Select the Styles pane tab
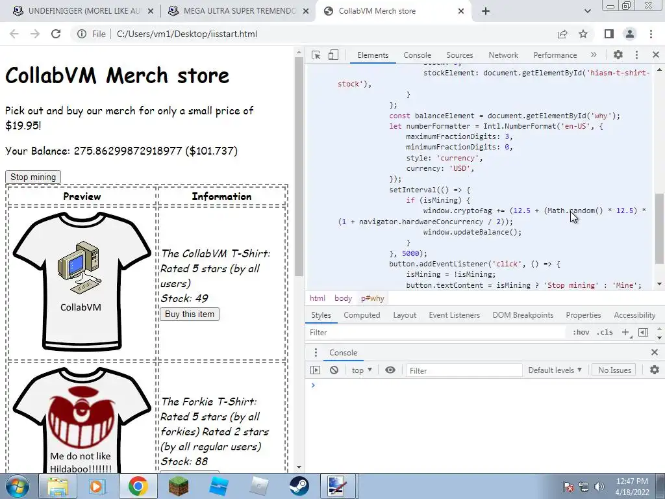Viewport: 665px width, 499px height. point(321,315)
